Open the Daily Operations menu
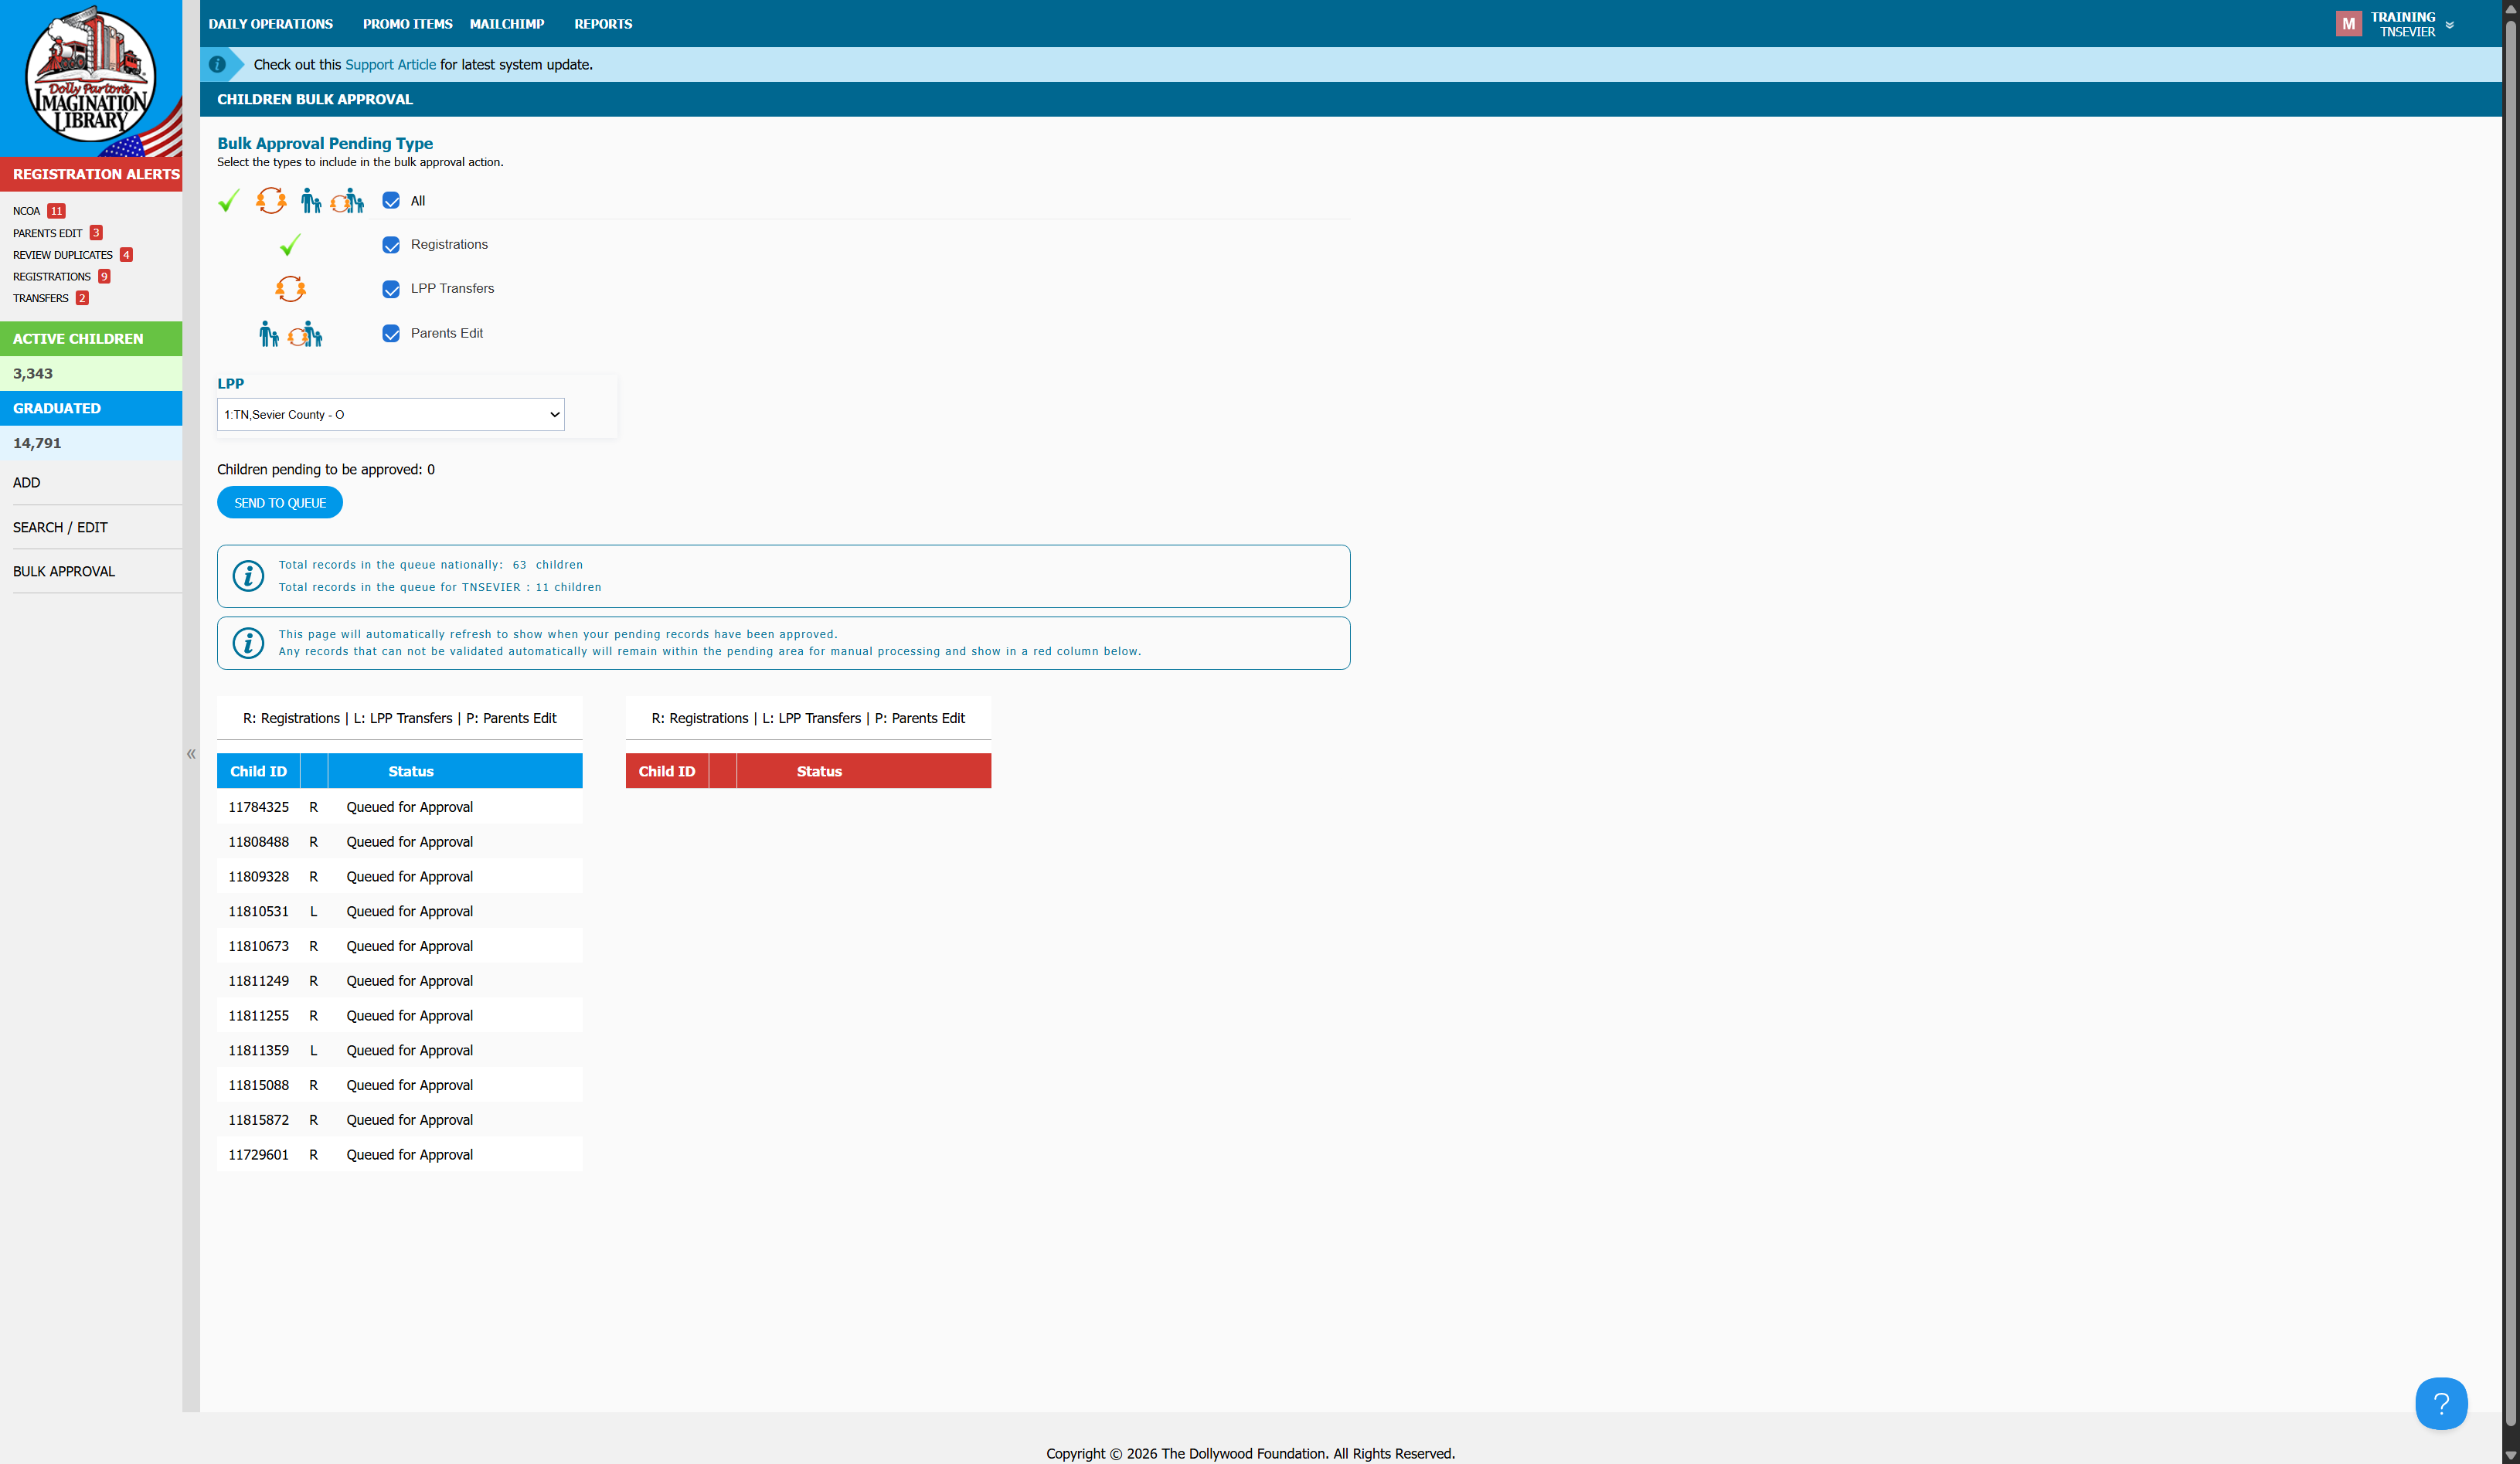The height and width of the screenshot is (1464, 2520). [271, 24]
